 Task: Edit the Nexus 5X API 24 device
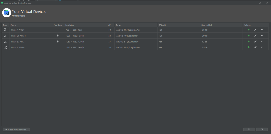pos(255,36)
